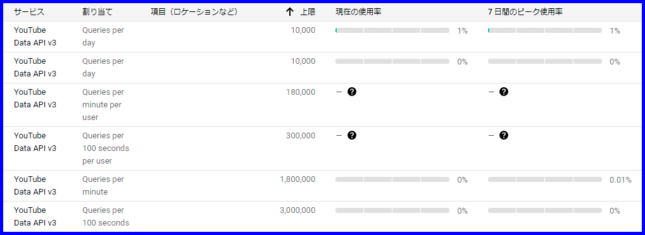Select the 10,000 limit value with 1% usage
Screen dimensions: 645x235
pyautogui.click(x=303, y=30)
